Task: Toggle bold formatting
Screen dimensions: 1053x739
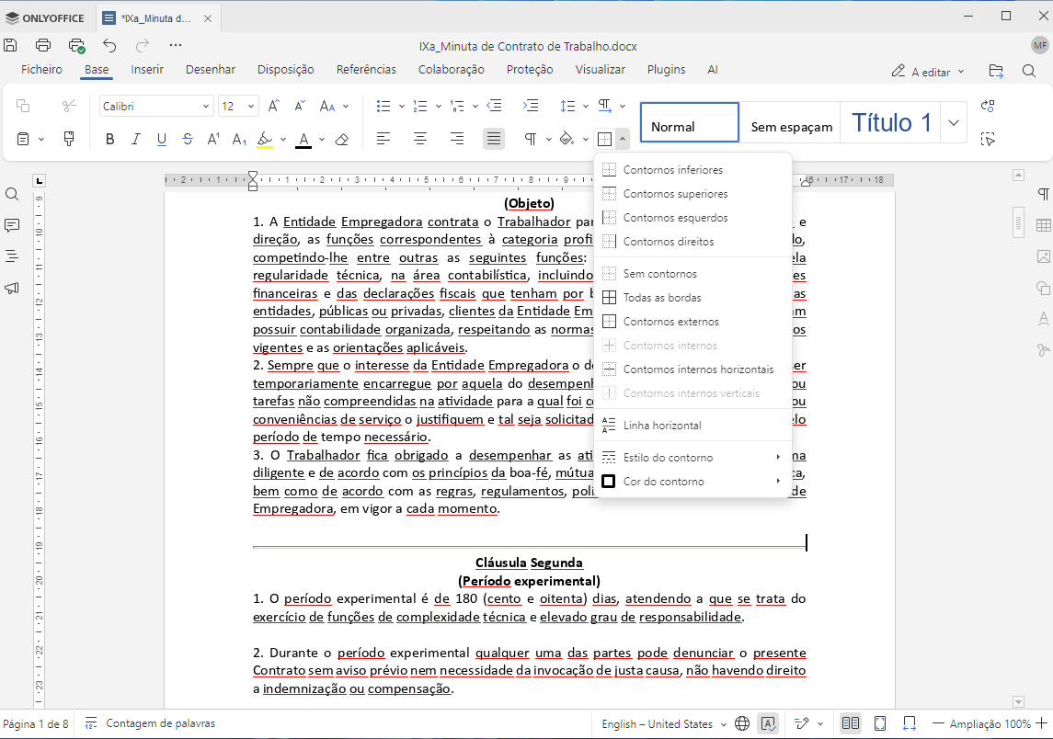Action: [110, 139]
